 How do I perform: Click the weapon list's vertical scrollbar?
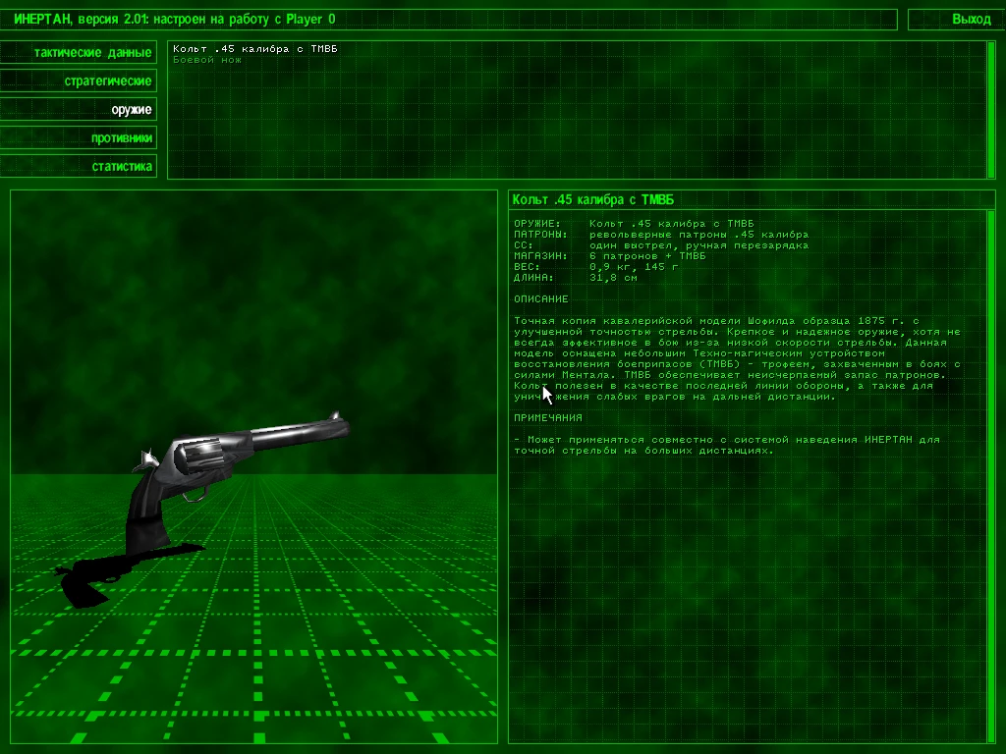tap(990, 110)
